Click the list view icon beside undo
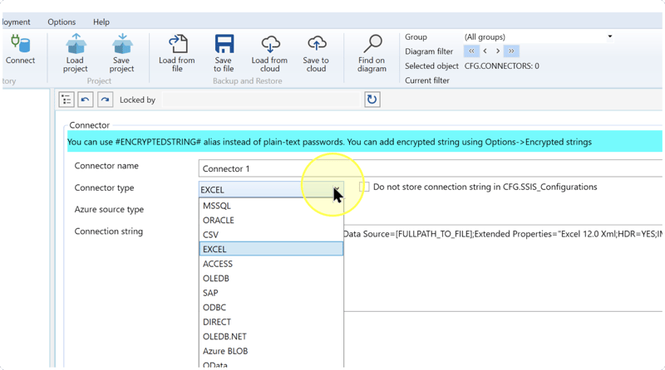 [66, 100]
